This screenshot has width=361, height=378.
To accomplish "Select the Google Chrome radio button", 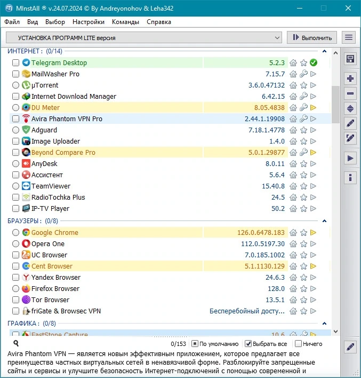I will click(15, 232).
